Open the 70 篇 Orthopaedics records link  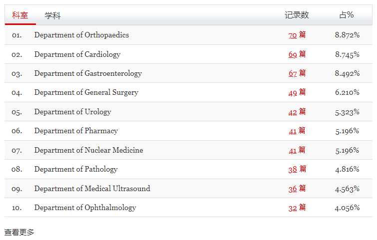pyautogui.click(x=297, y=35)
